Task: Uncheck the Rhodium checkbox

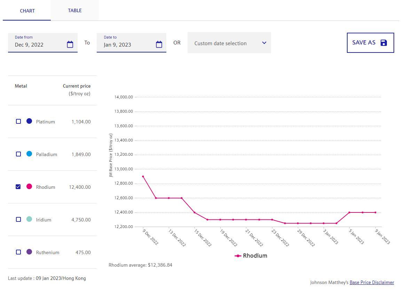Action: pyautogui.click(x=18, y=187)
